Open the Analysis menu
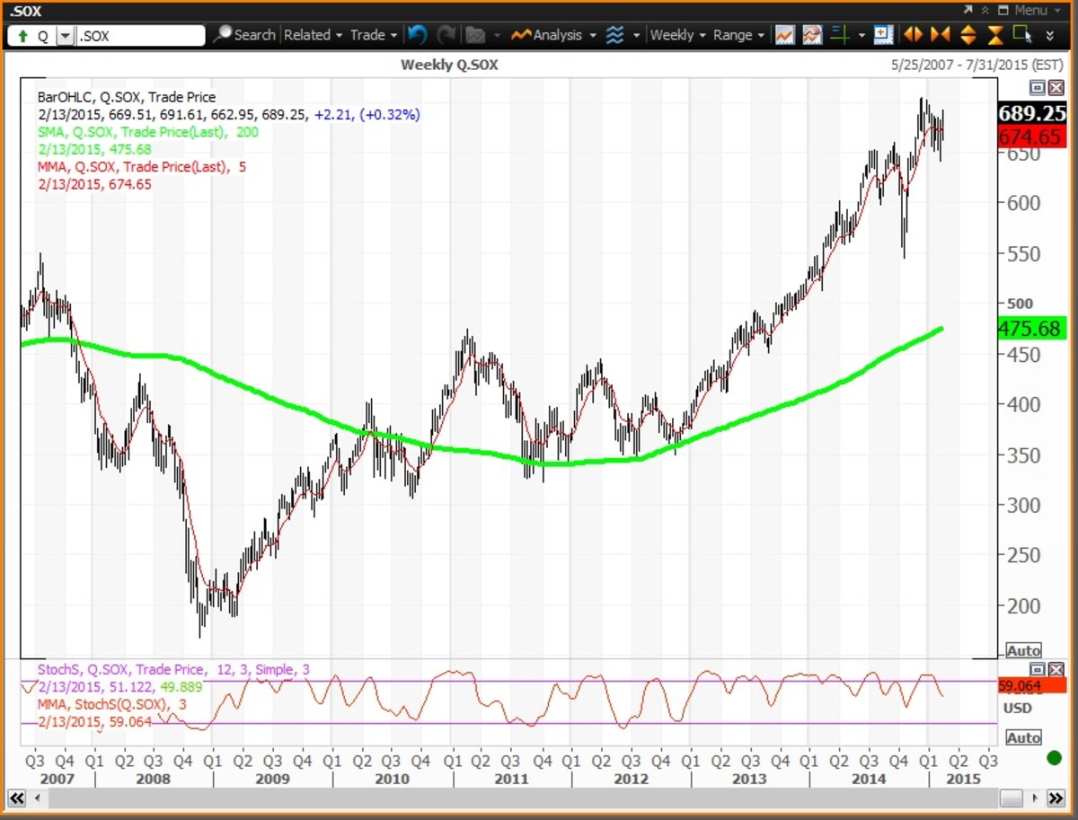 [552, 35]
